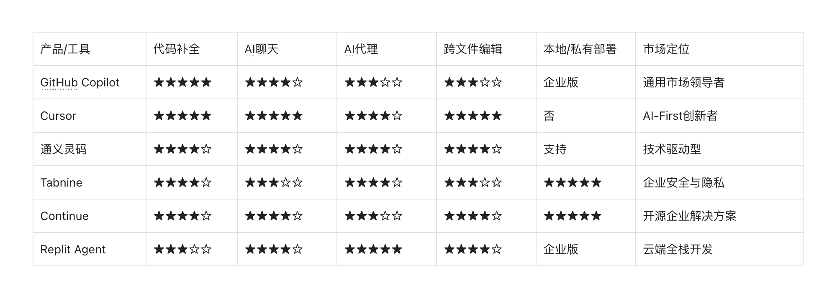Screen dimensions: 827x283
Task: Click Replit Agent's AI代理 star rating
Action: 373,249
